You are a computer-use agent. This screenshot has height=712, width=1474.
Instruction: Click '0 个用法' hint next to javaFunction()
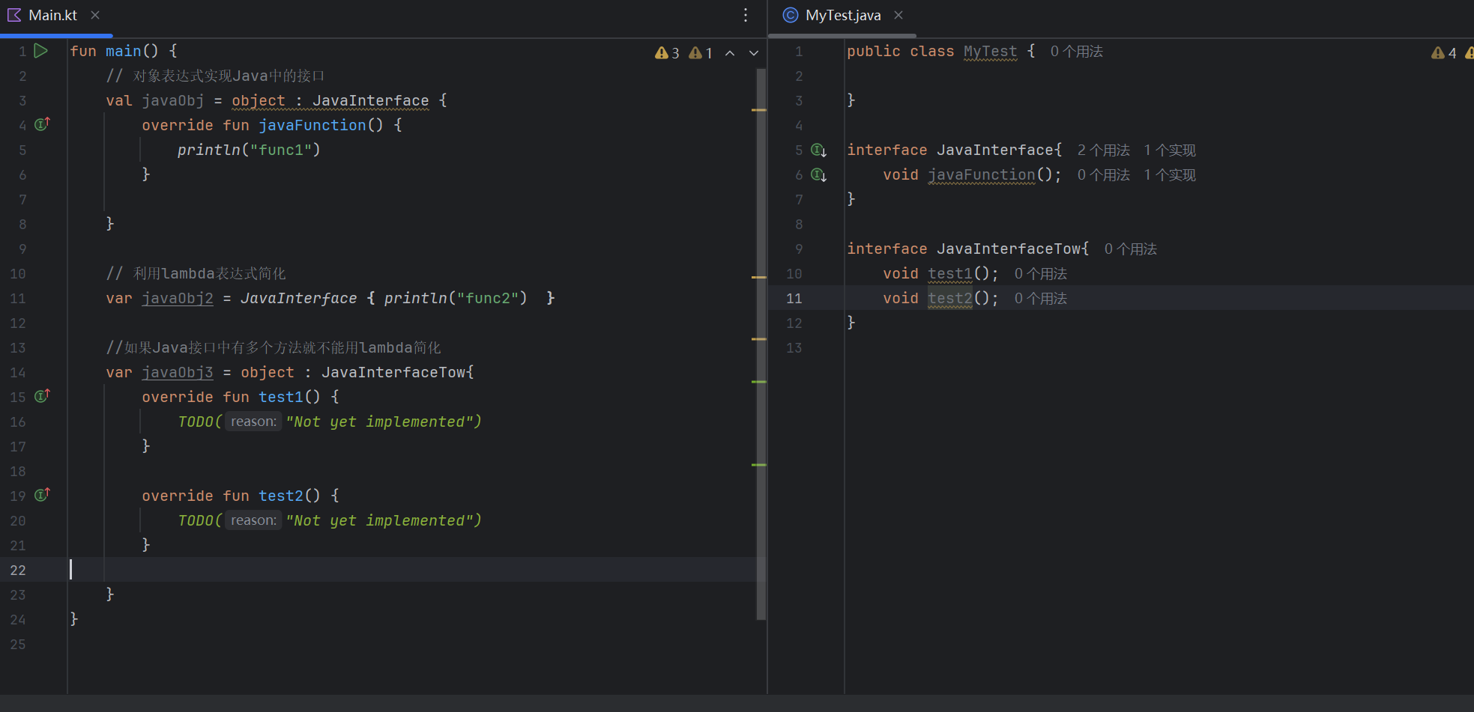coord(1103,175)
